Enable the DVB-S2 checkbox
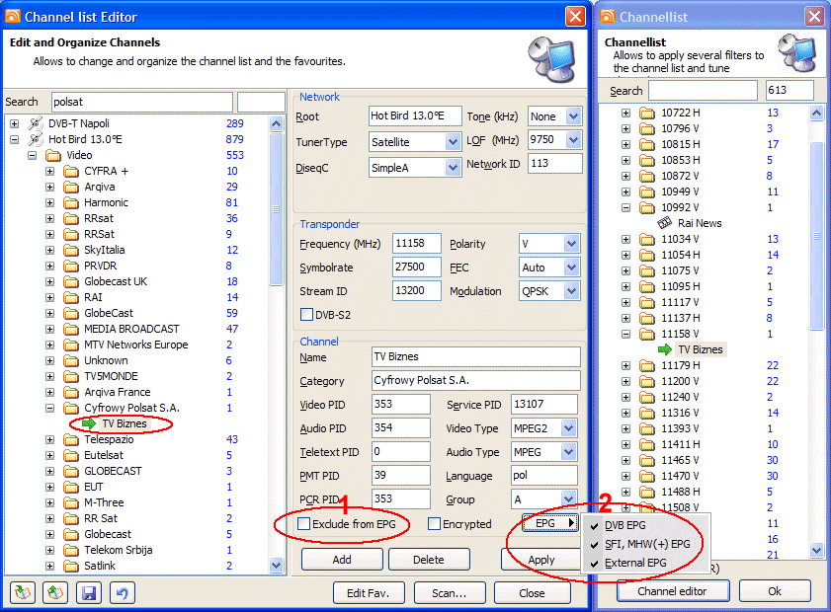Viewport: 831px width, 612px height. click(306, 315)
